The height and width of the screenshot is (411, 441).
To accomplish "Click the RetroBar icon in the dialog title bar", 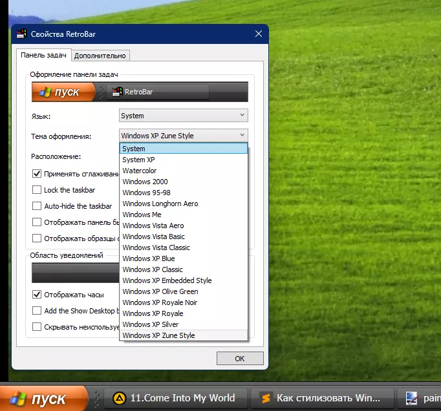I will tap(22, 34).
